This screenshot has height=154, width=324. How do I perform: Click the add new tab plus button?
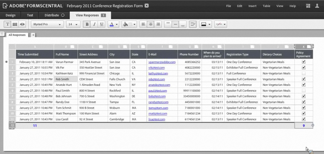point(33,35)
